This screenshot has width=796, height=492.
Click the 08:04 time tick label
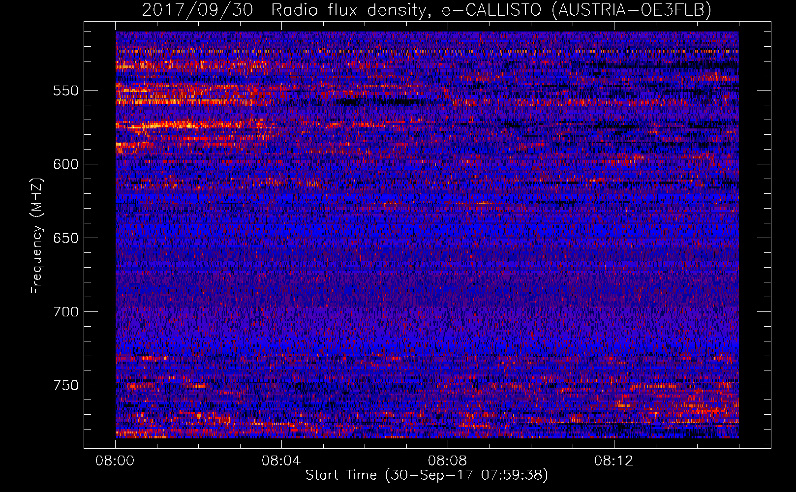coord(281,461)
